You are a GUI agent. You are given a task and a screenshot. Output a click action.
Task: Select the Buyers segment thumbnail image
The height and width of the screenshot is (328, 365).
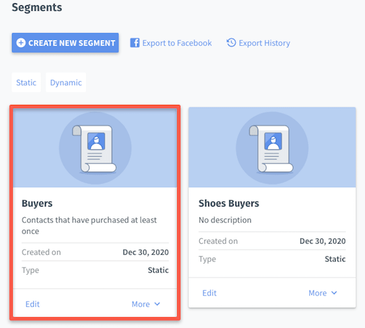pos(95,148)
